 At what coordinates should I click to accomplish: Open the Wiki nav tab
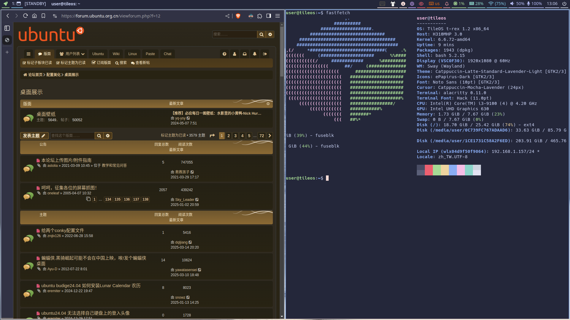116,54
